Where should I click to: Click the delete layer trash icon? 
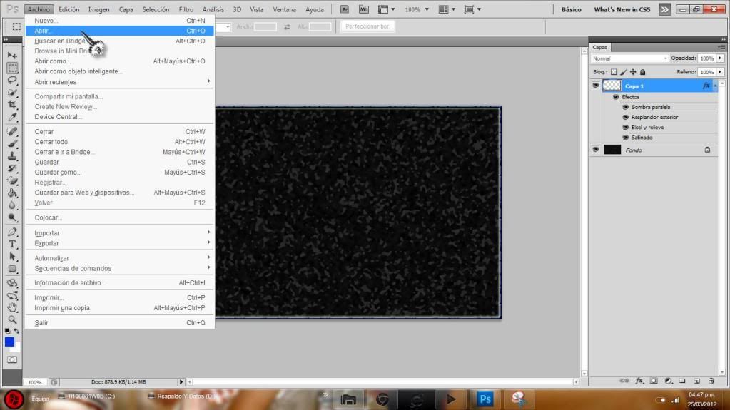tap(711, 381)
